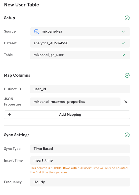Image resolution: width=139 pixels, height=195 pixels.
Task: Click the nullable column warning text
Action: tap(79, 170)
